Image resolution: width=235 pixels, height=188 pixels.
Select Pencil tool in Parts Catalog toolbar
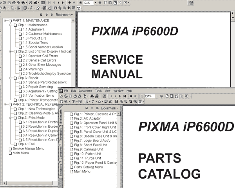point(93,102)
